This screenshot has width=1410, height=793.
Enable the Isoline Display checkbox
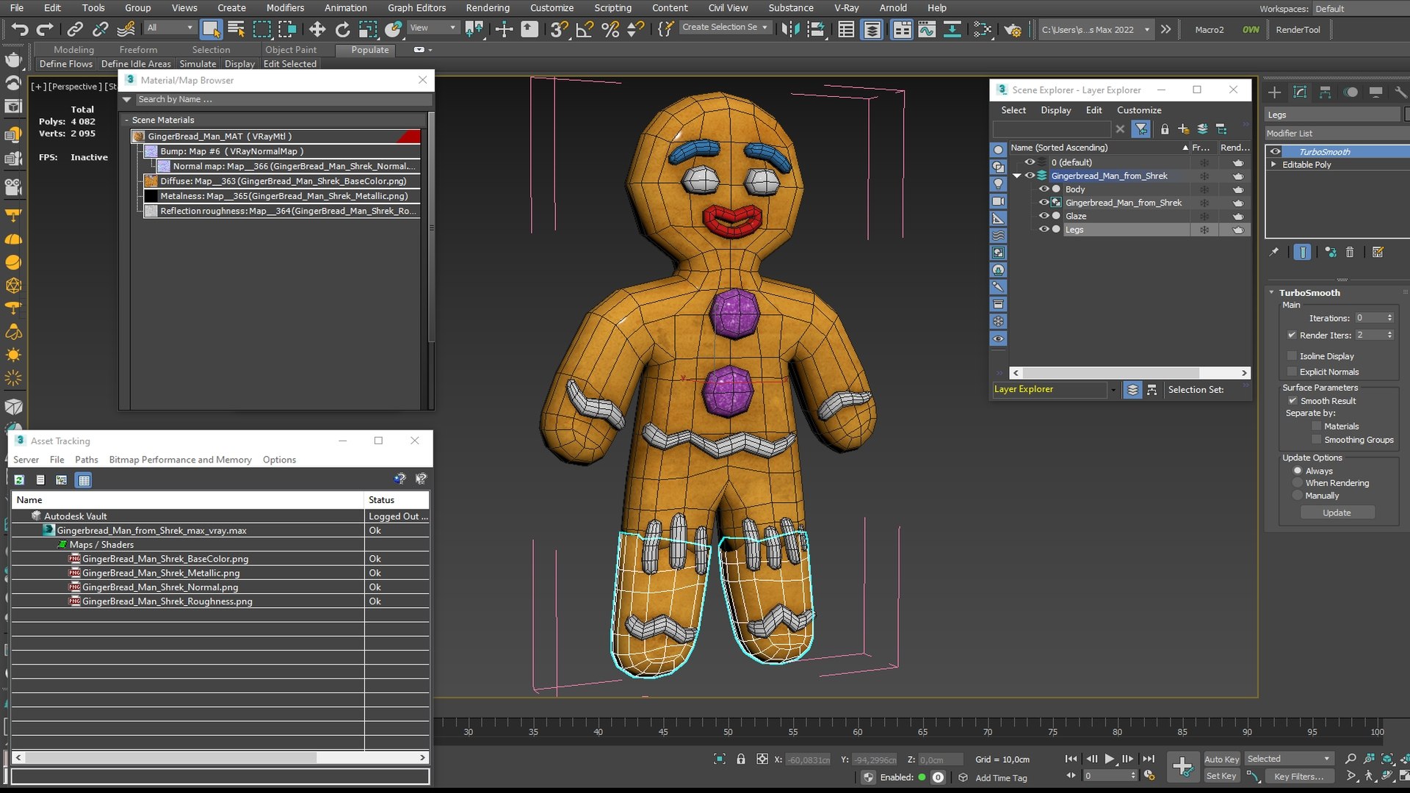(x=1292, y=356)
